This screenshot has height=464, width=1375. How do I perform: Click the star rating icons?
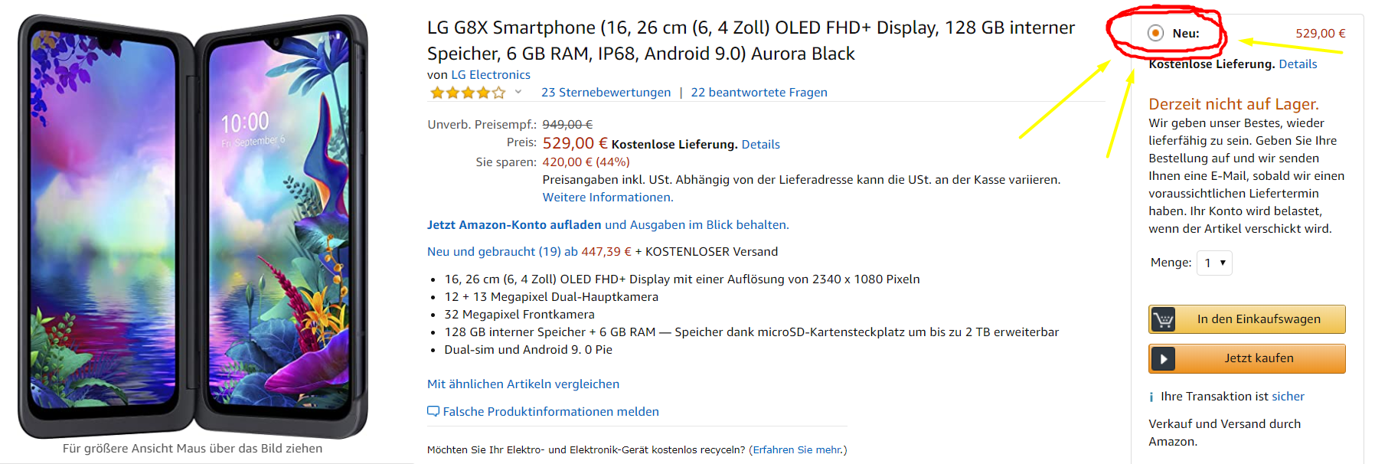(468, 93)
